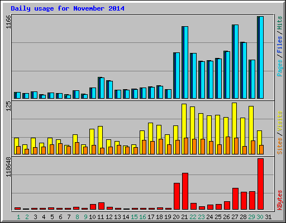Click day label 7 on the x-axis
This screenshot has width=286, height=223.
click(69, 217)
